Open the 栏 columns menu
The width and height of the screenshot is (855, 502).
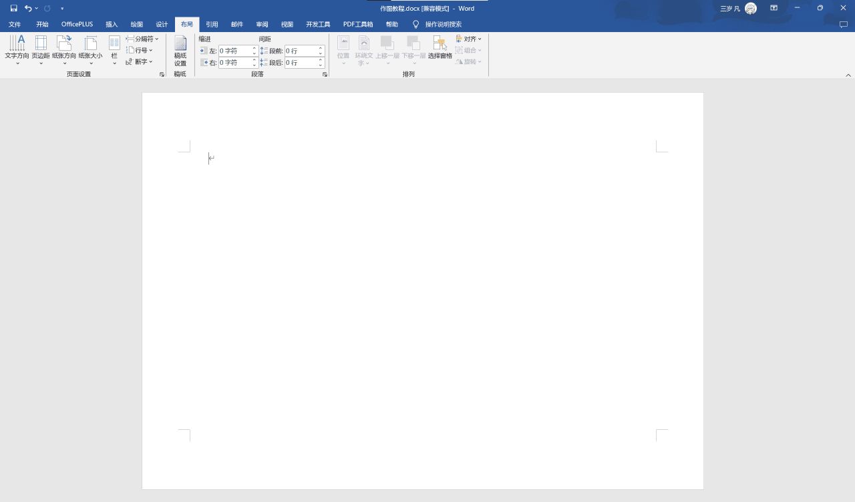pyautogui.click(x=114, y=50)
